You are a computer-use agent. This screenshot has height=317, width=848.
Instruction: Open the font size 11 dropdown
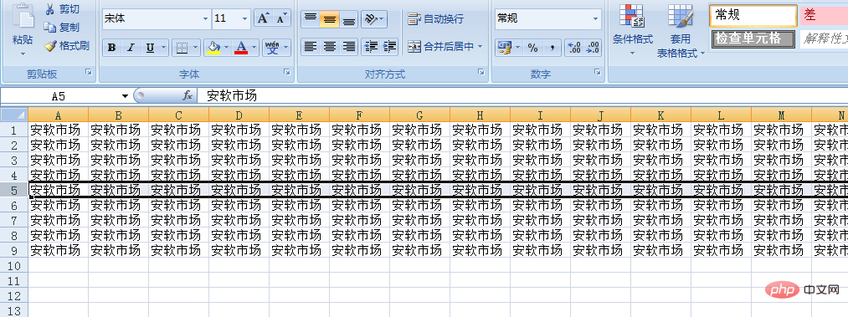pyautogui.click(x=245, y=19)
